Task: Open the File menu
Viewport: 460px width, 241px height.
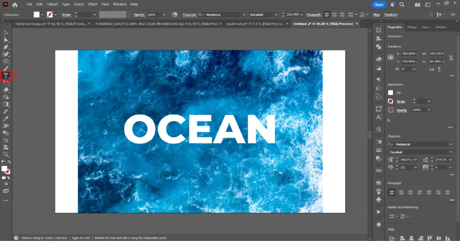Action: click(x=29, y=4)
